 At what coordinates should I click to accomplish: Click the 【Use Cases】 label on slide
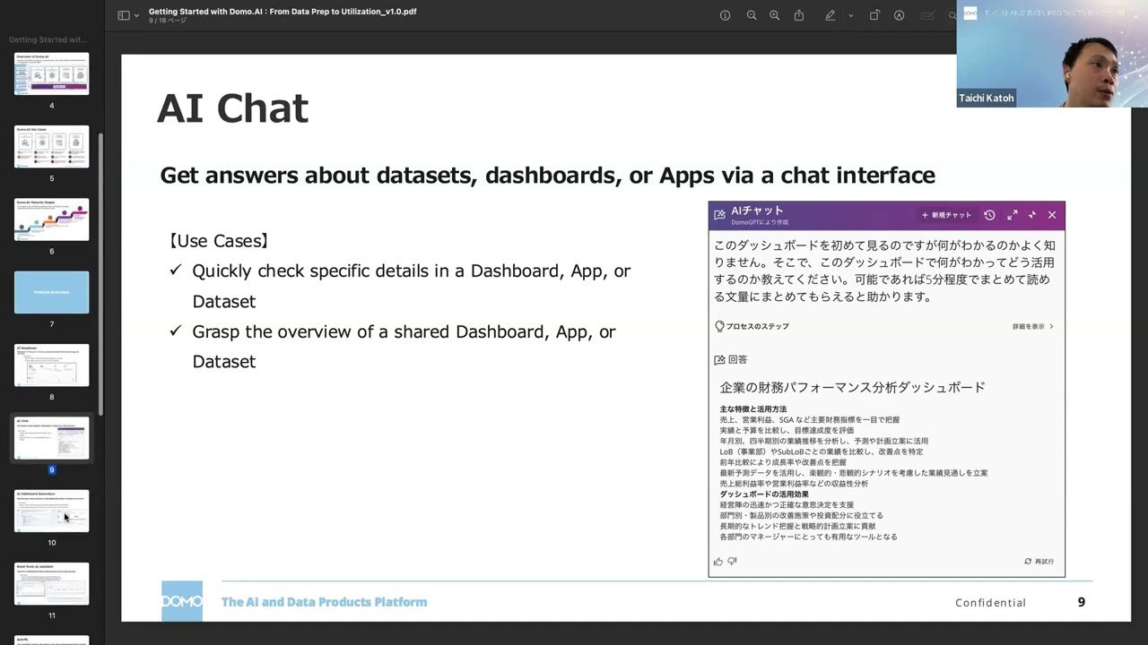tap(217, 241)
